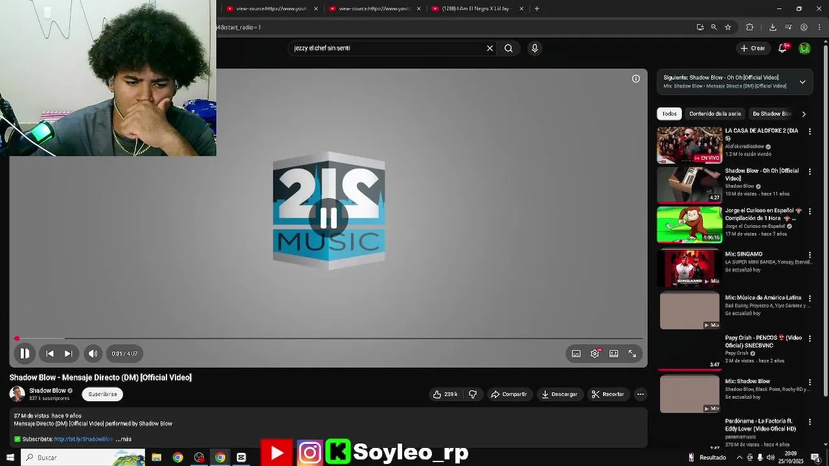Open Chrome downloads icon

point(773,27)
